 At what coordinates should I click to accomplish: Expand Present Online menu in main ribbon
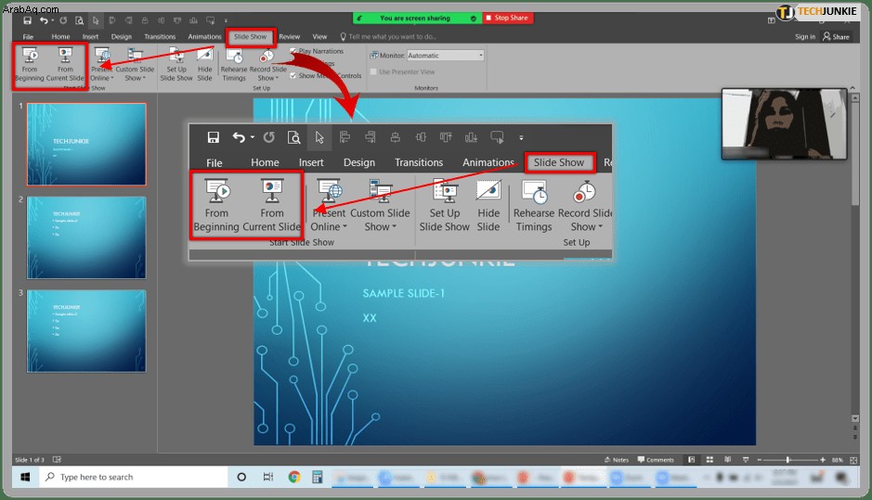(102, 64)
